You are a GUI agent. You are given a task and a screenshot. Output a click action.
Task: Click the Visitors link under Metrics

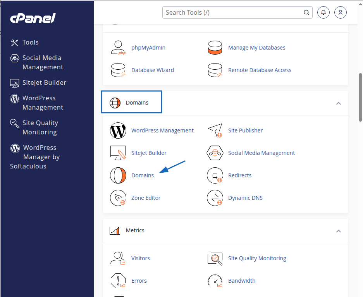140,258
